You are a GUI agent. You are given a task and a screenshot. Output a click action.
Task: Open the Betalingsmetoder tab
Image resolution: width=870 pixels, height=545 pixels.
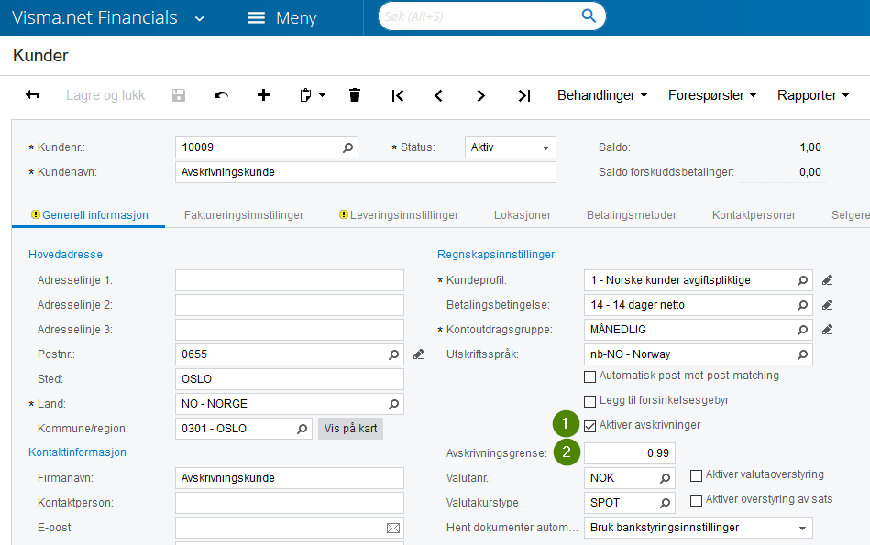(x=632, y=215)
